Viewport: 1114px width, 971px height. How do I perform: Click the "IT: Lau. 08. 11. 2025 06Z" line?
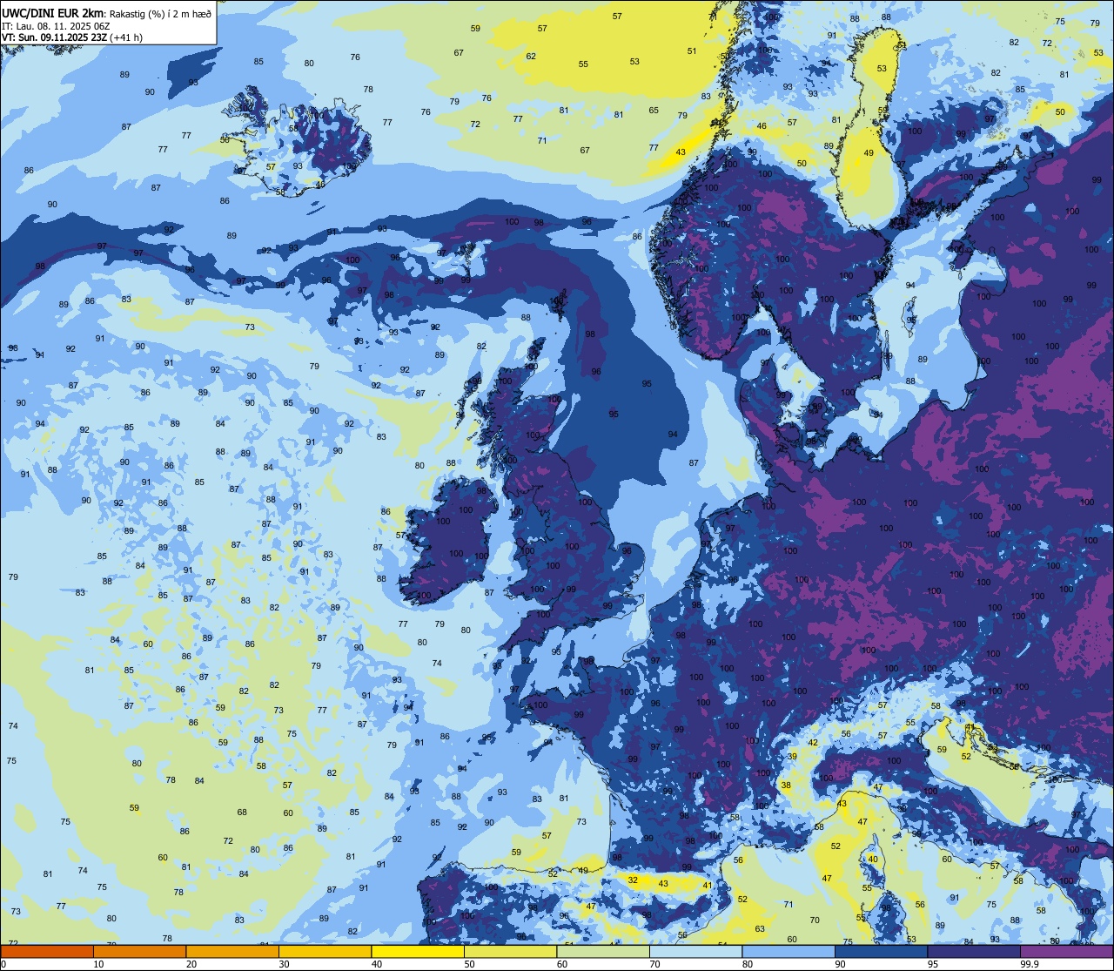56,25
